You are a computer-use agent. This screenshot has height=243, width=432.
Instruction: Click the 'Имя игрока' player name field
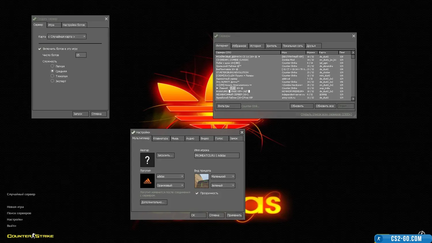tap(217, 155)
